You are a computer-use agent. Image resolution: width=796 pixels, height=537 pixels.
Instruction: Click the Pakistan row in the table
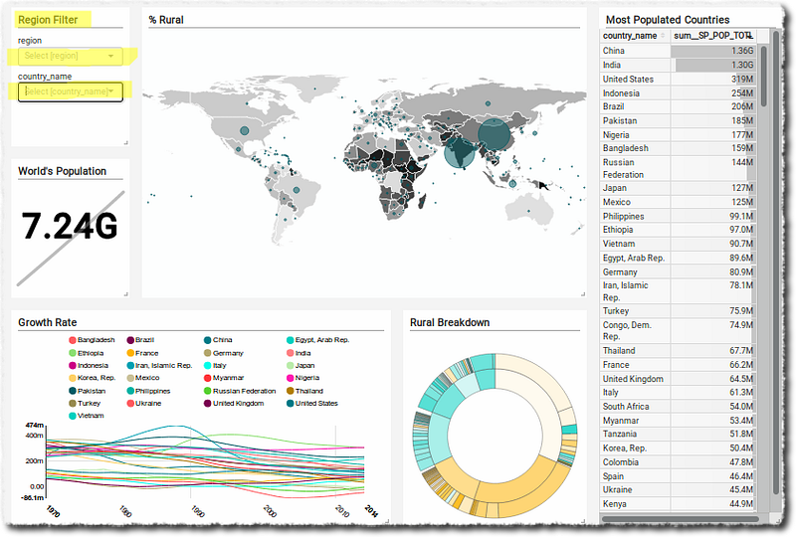tap(678, 120)
